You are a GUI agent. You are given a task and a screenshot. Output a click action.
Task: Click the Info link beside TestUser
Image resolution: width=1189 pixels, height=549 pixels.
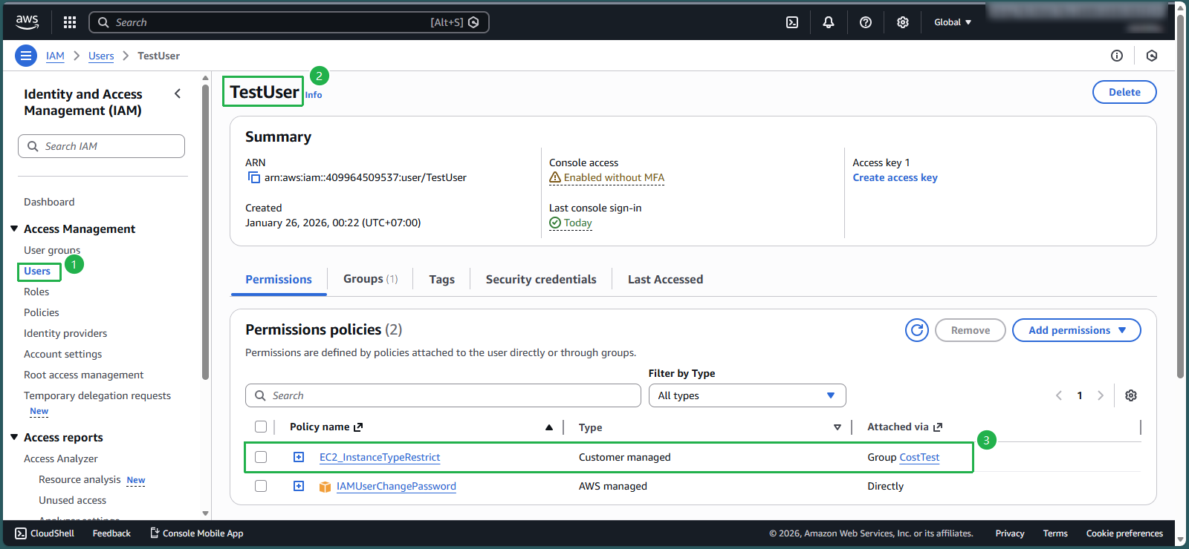(x=314, y=95)
